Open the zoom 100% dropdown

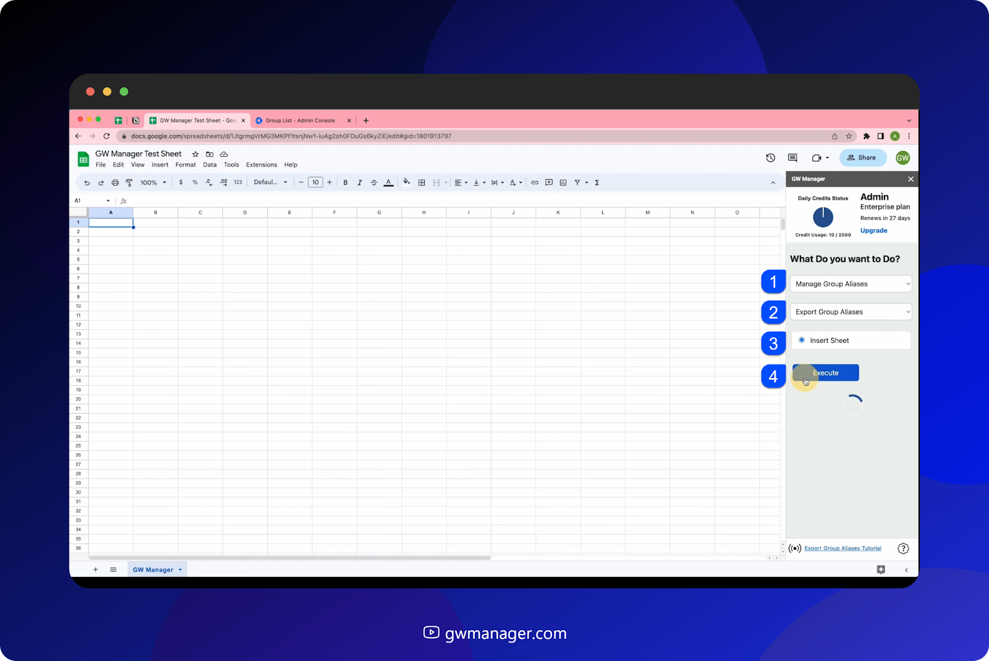click(153, 183)
